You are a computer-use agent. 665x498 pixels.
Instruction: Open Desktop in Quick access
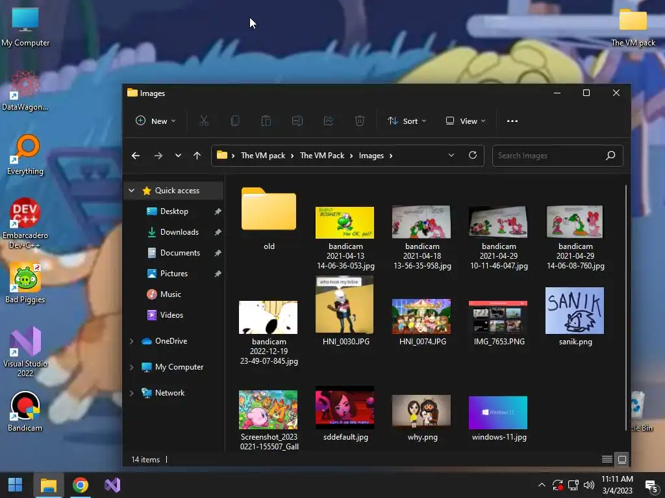pyautogui.click(x=175, y=211)
